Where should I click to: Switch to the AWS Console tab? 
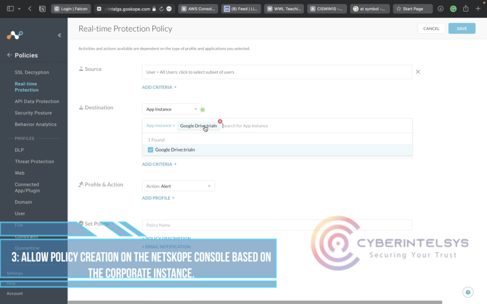pos(198,9)
